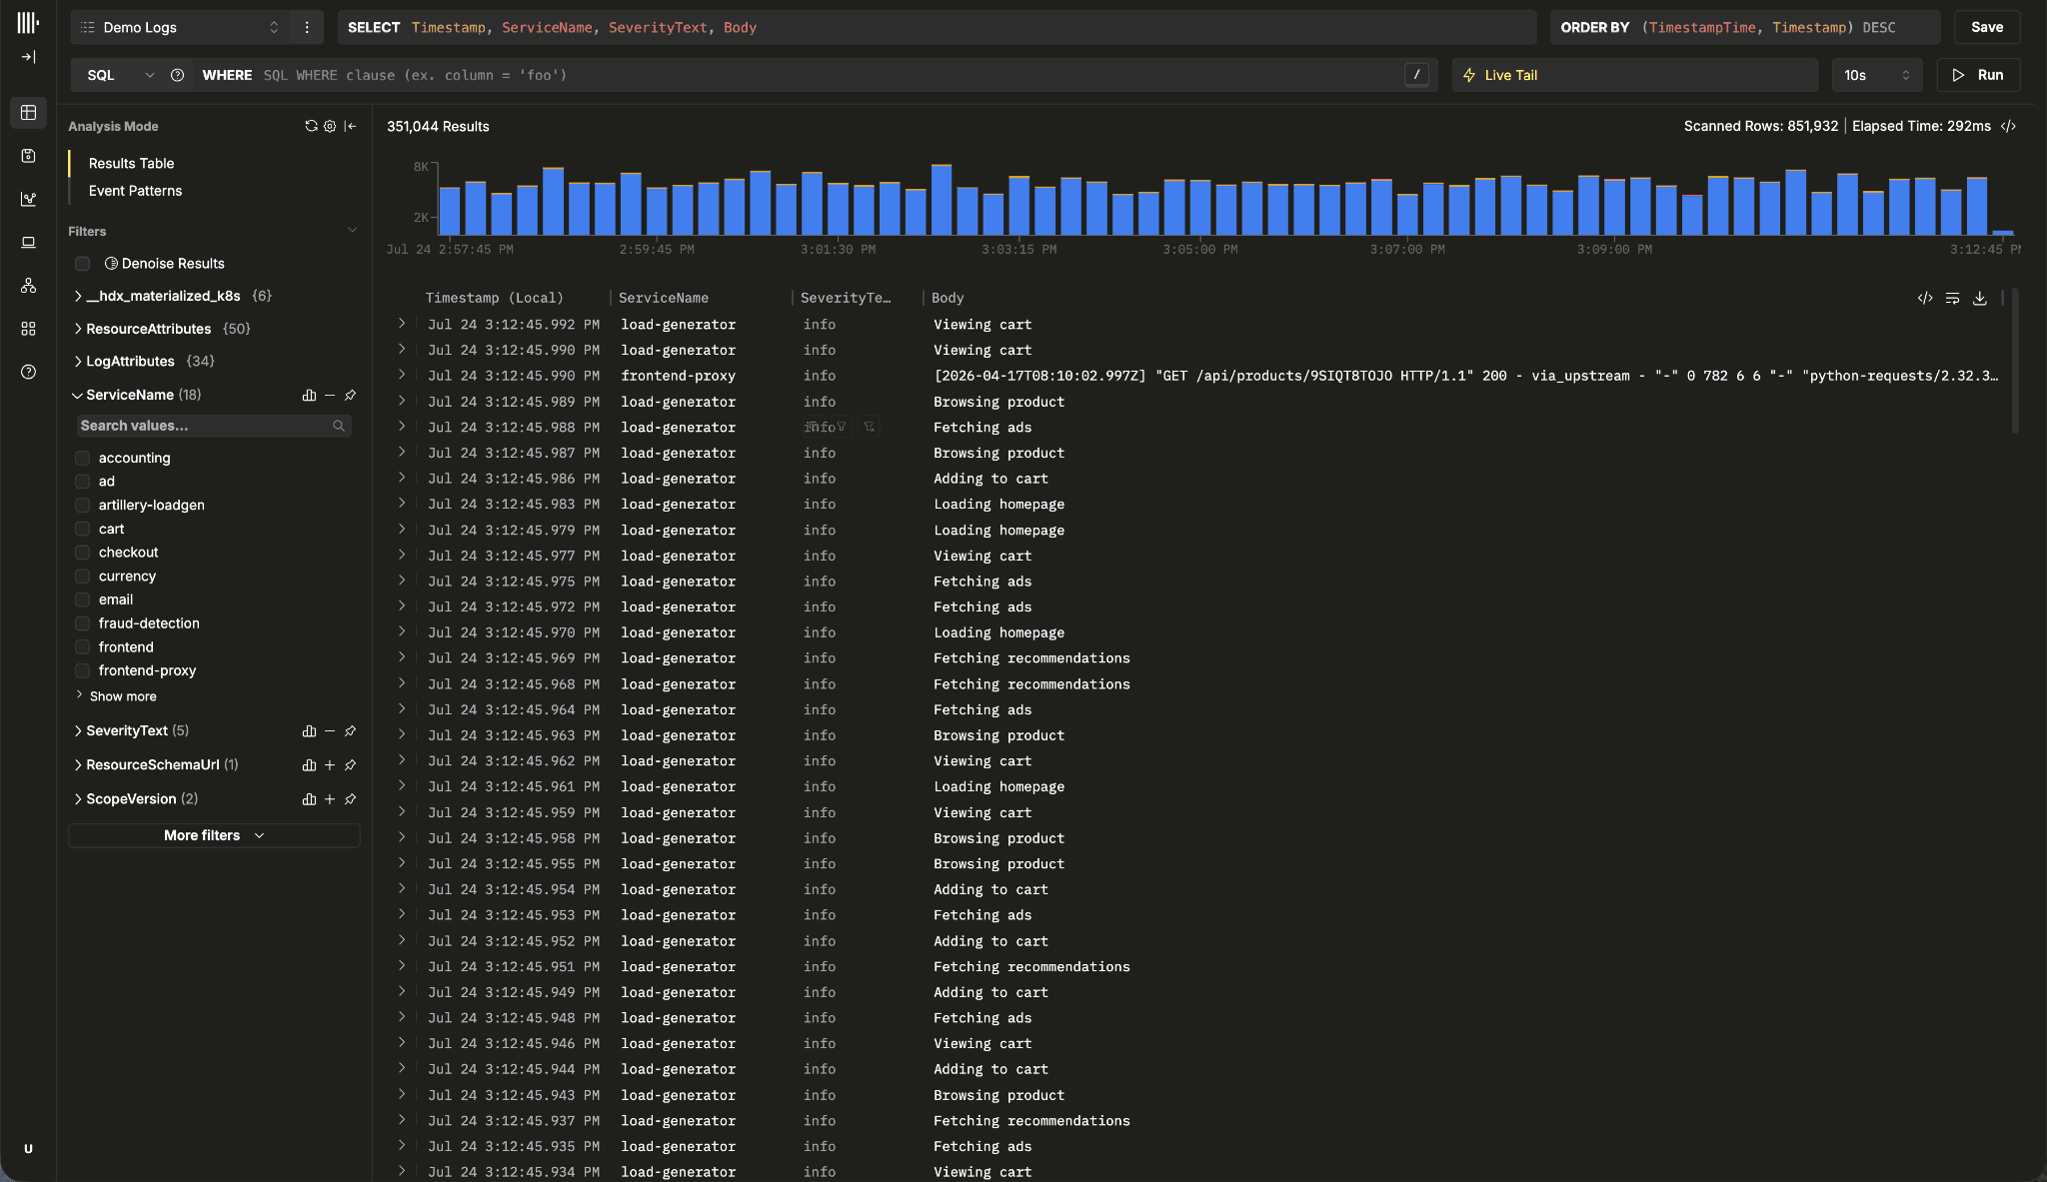The width and height of the screenshot is (2047, 1182).
Task: Collapse the Filters section chevron
Action: [x=352, y=231]
